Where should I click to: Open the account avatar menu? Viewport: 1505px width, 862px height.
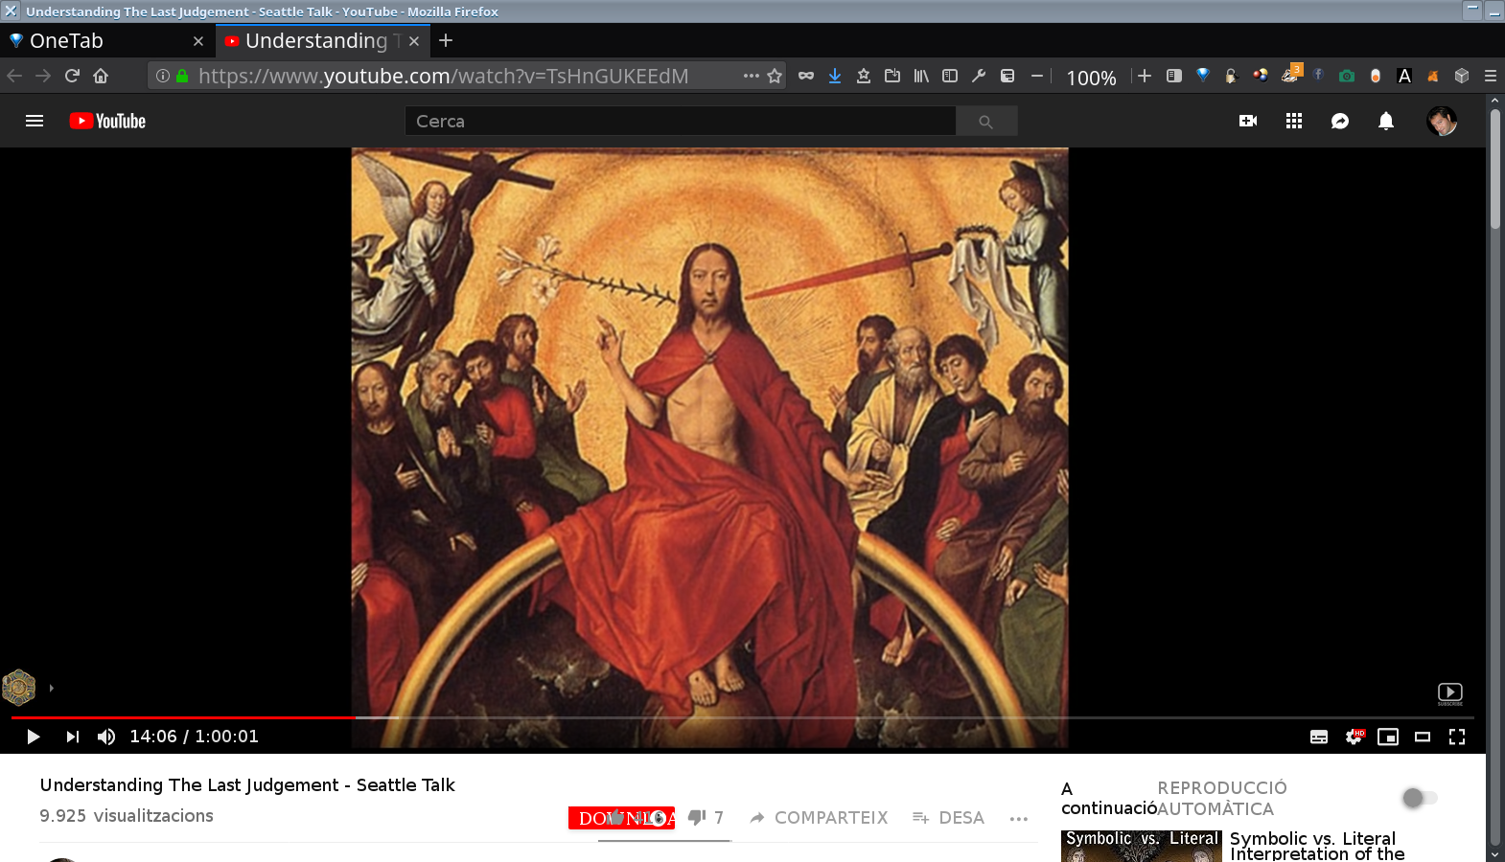(x=1442, y=121)
